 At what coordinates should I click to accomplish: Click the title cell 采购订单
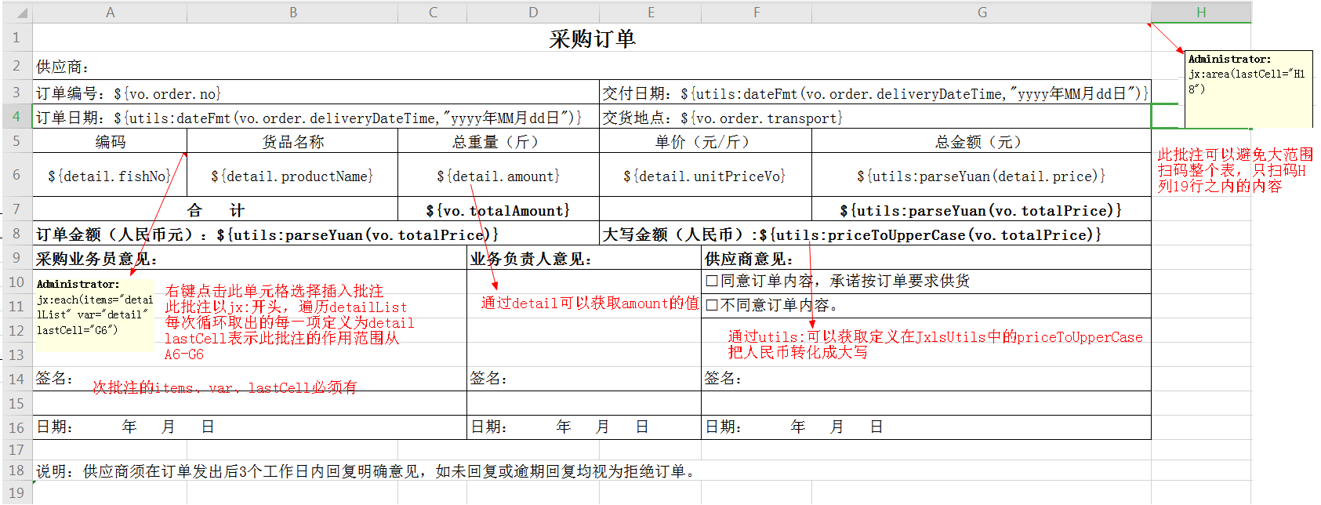[x=592, y=38]
